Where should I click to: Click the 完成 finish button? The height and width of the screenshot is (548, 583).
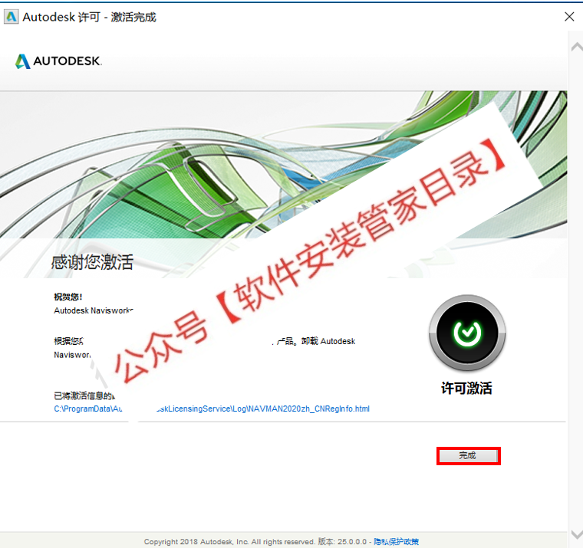pyautogui.click(x=468, y=455)
